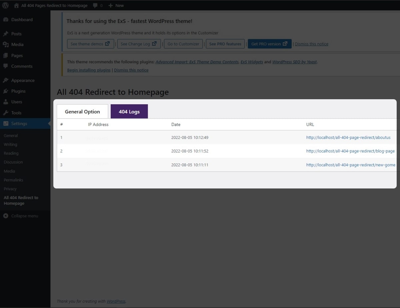
Task: Click the site name in admin bar
Action: (54, 5)
